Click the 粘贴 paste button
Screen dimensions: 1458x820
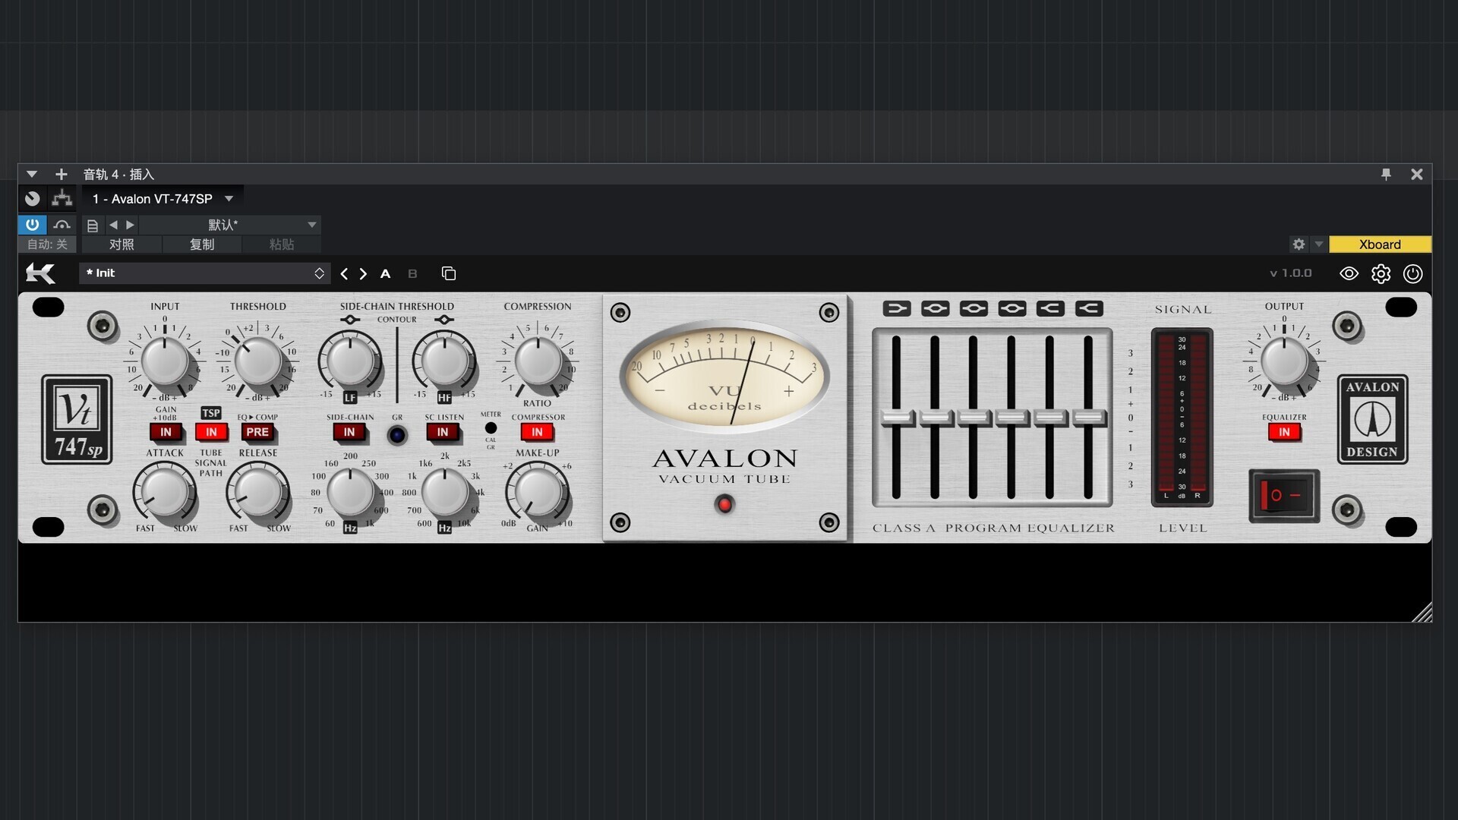(282, 244)
